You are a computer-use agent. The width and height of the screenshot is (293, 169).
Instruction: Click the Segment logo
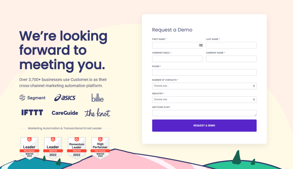coord(32,98)
